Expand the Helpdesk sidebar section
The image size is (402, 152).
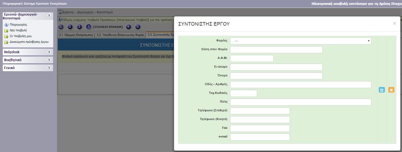click(x=49, y=52)
